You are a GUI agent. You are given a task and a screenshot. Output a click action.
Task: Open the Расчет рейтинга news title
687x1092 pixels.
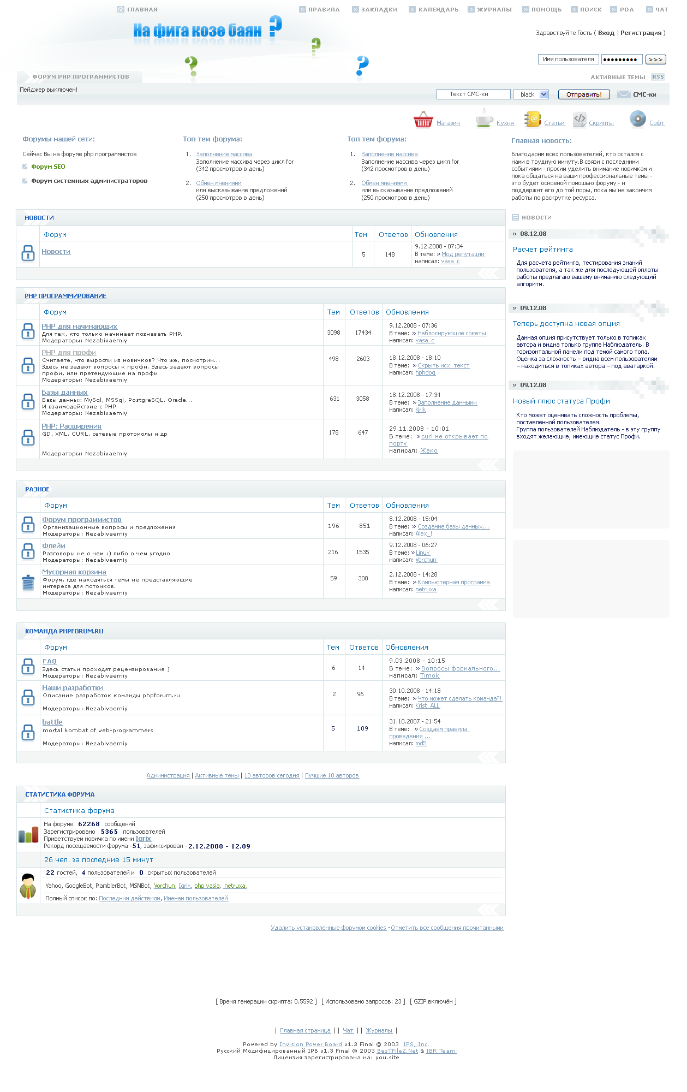point(543,250)
